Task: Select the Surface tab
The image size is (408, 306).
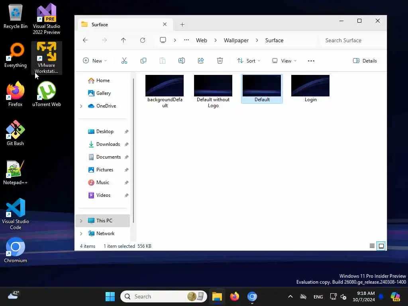Action: click(x=125, y=24)
